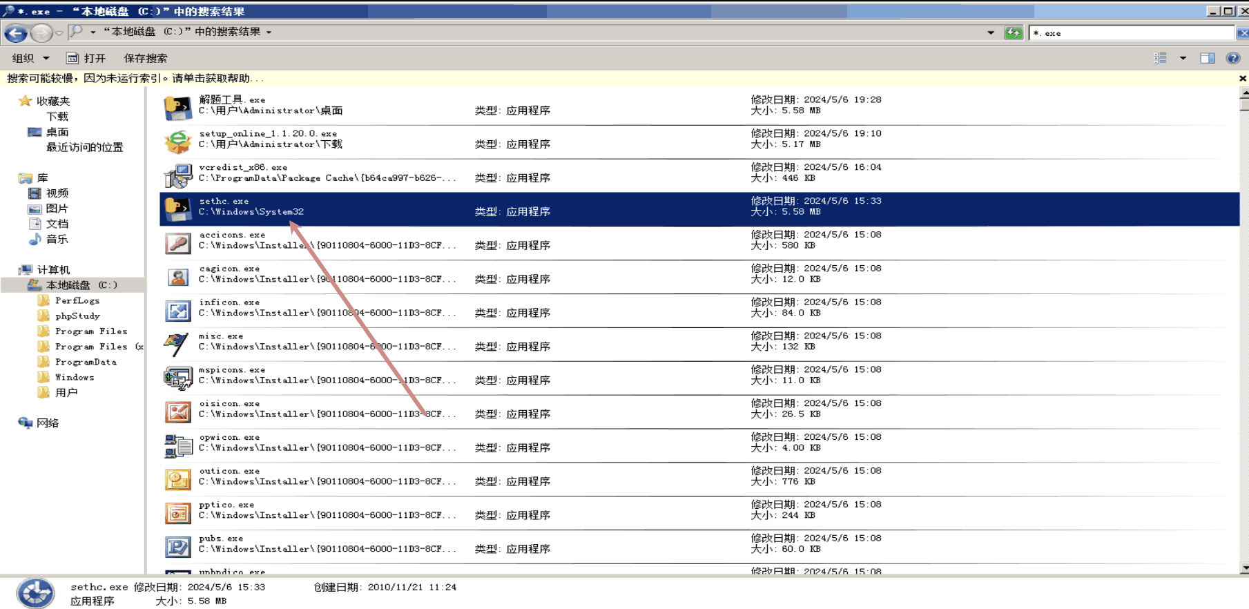1249x609 pixels.
Task: Select the vcredist_x86.exe file icon
Action: [177, 175]
